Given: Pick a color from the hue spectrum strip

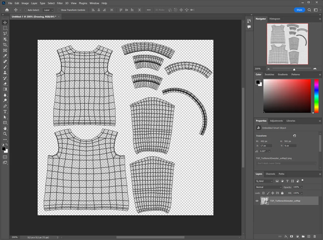Looking at the screenshot, I should tap(316, 96).
